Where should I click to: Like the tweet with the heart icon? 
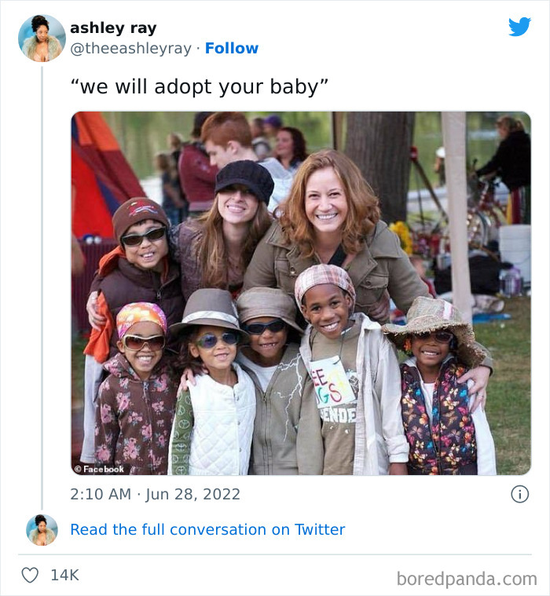[30, 575]
